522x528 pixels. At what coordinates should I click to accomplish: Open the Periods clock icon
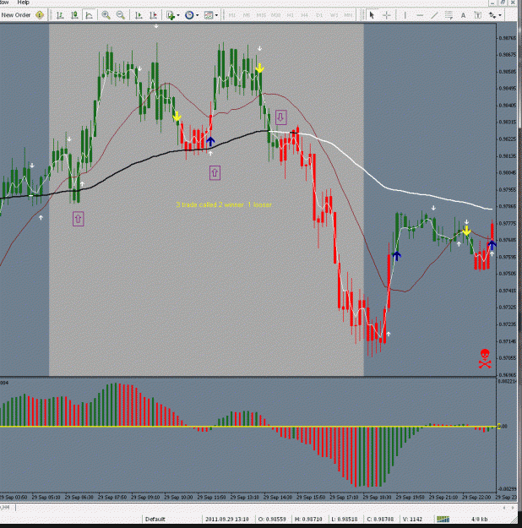[189, 15]
